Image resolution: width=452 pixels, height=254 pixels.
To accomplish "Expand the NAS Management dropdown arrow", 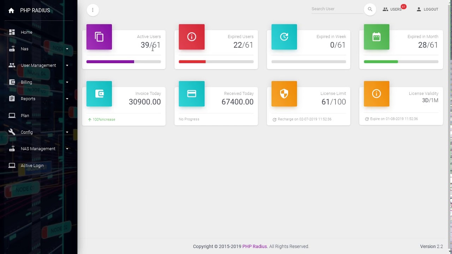I will (x=67, y=149).
